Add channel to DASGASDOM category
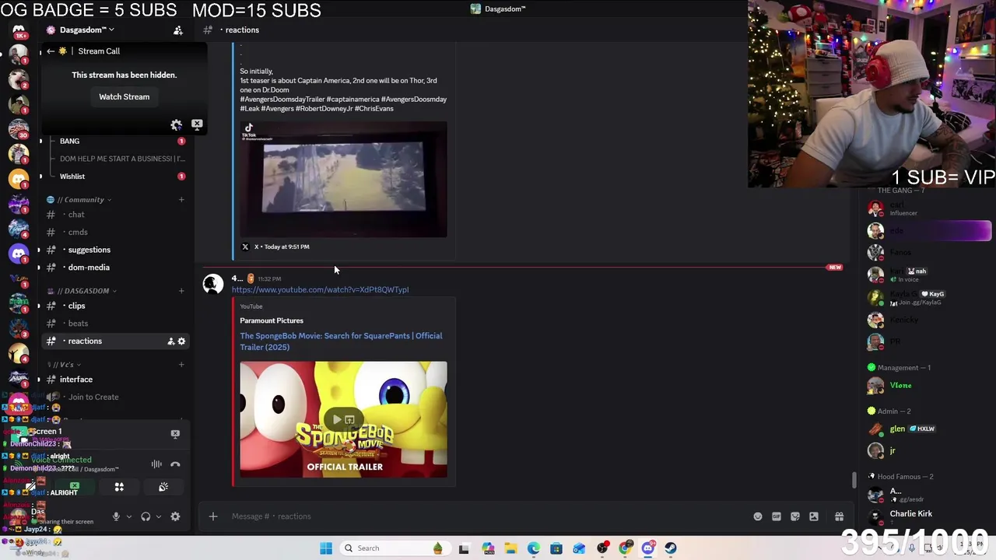 tap(181, 291)
